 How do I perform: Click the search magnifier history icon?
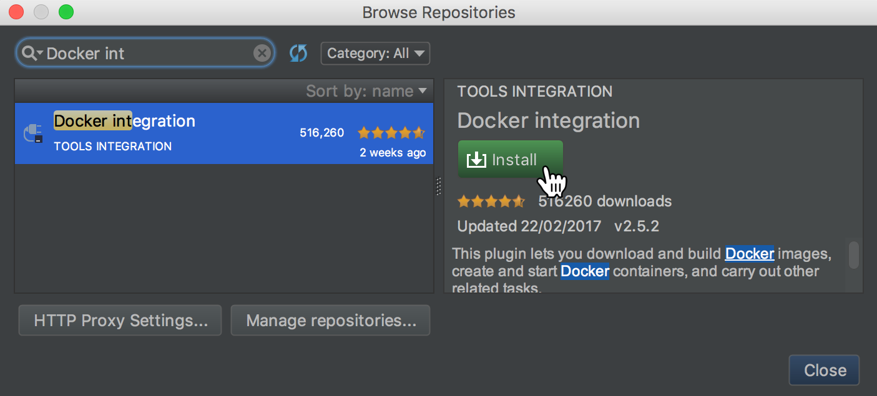pos(31,53)
